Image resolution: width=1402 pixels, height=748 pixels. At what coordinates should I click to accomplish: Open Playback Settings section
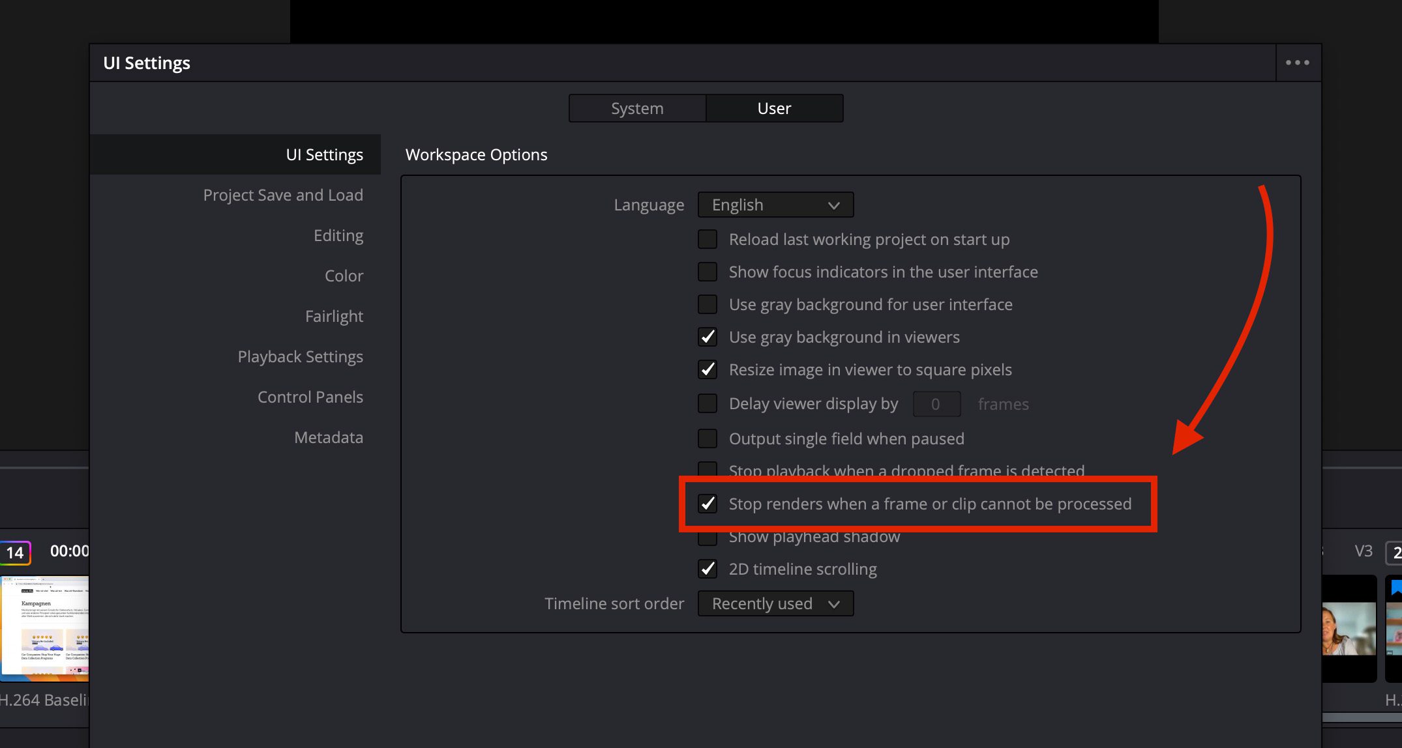300,356
